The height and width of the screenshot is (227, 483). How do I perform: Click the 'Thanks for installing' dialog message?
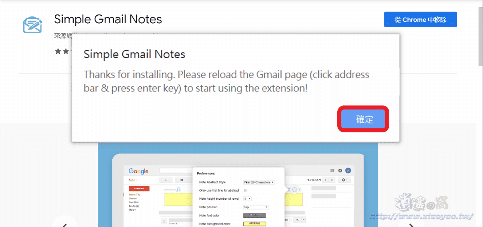226,81
